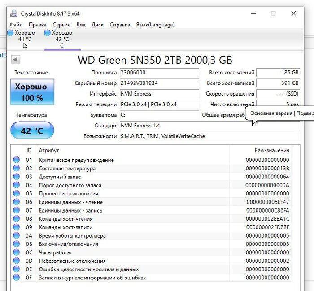Click status orb of attribute 03 row

point(17,177)
